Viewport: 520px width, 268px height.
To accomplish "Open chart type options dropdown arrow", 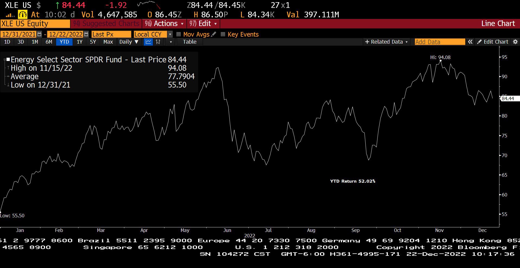I will tap(171, 42).
